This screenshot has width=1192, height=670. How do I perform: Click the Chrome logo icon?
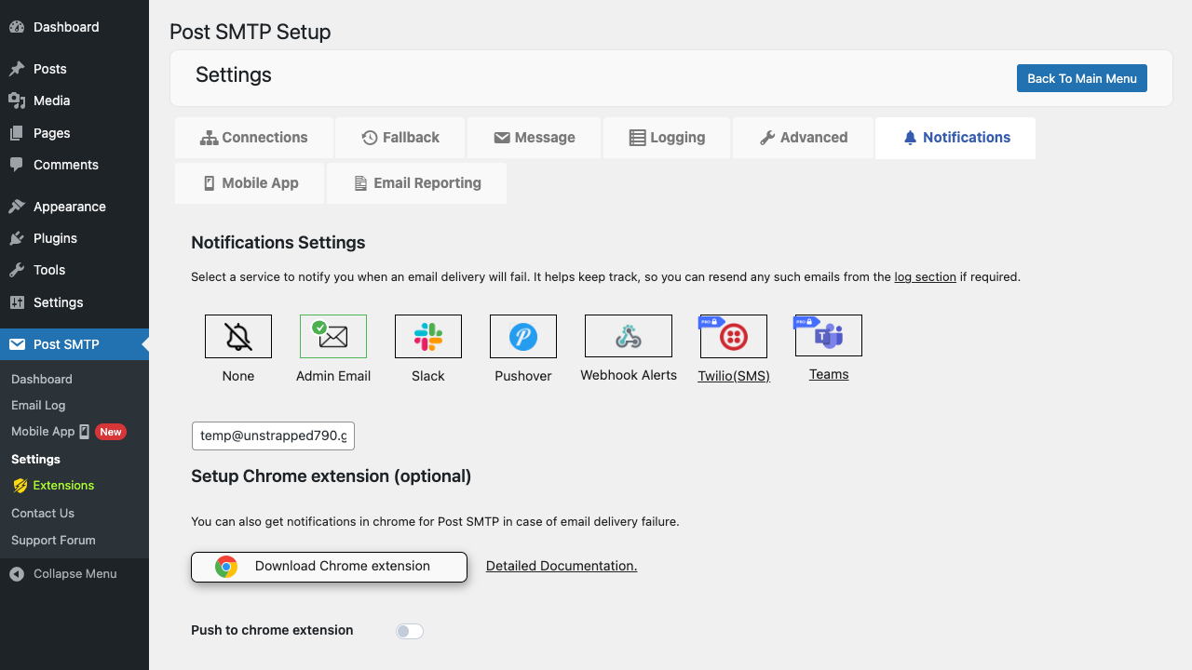(226, 567)
